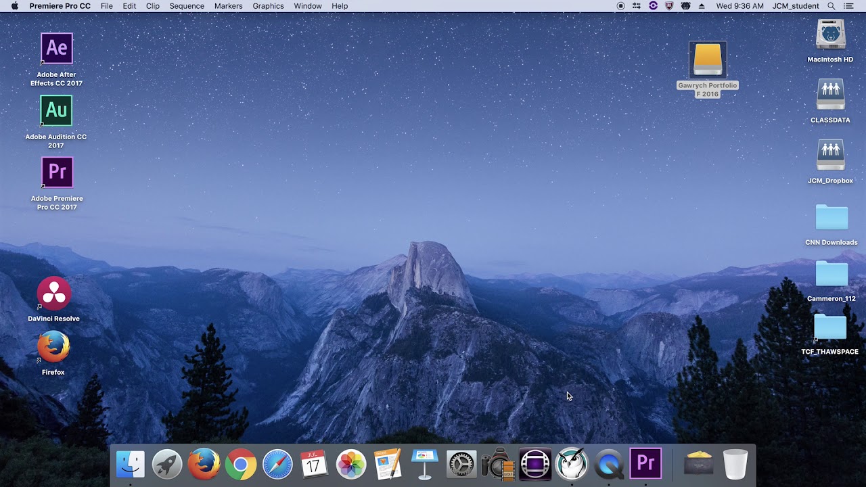Open the folder stack beside the Trash
Screen dimensions: 866x487
click(x=699, y=464)
